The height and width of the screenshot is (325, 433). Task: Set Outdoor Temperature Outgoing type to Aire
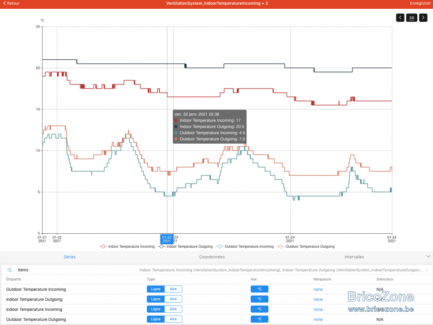(173, 319)
